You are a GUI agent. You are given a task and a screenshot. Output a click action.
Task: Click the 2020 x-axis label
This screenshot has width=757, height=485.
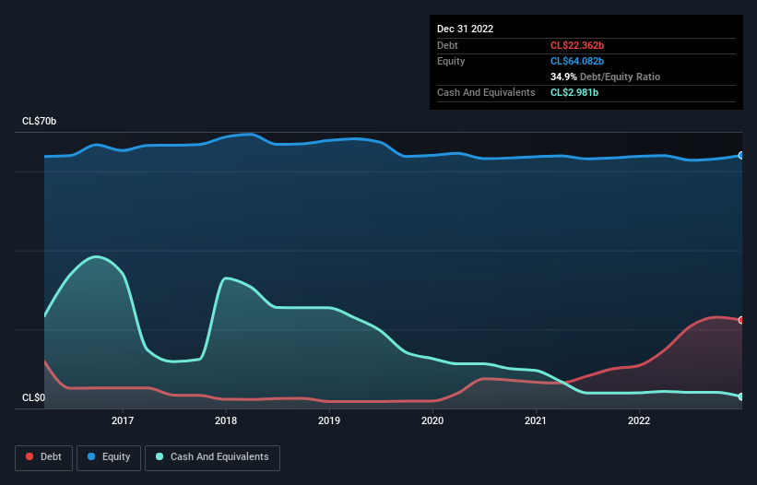432,420
